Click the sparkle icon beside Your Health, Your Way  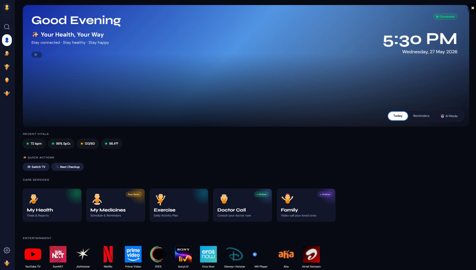click(x=35, y=34)
